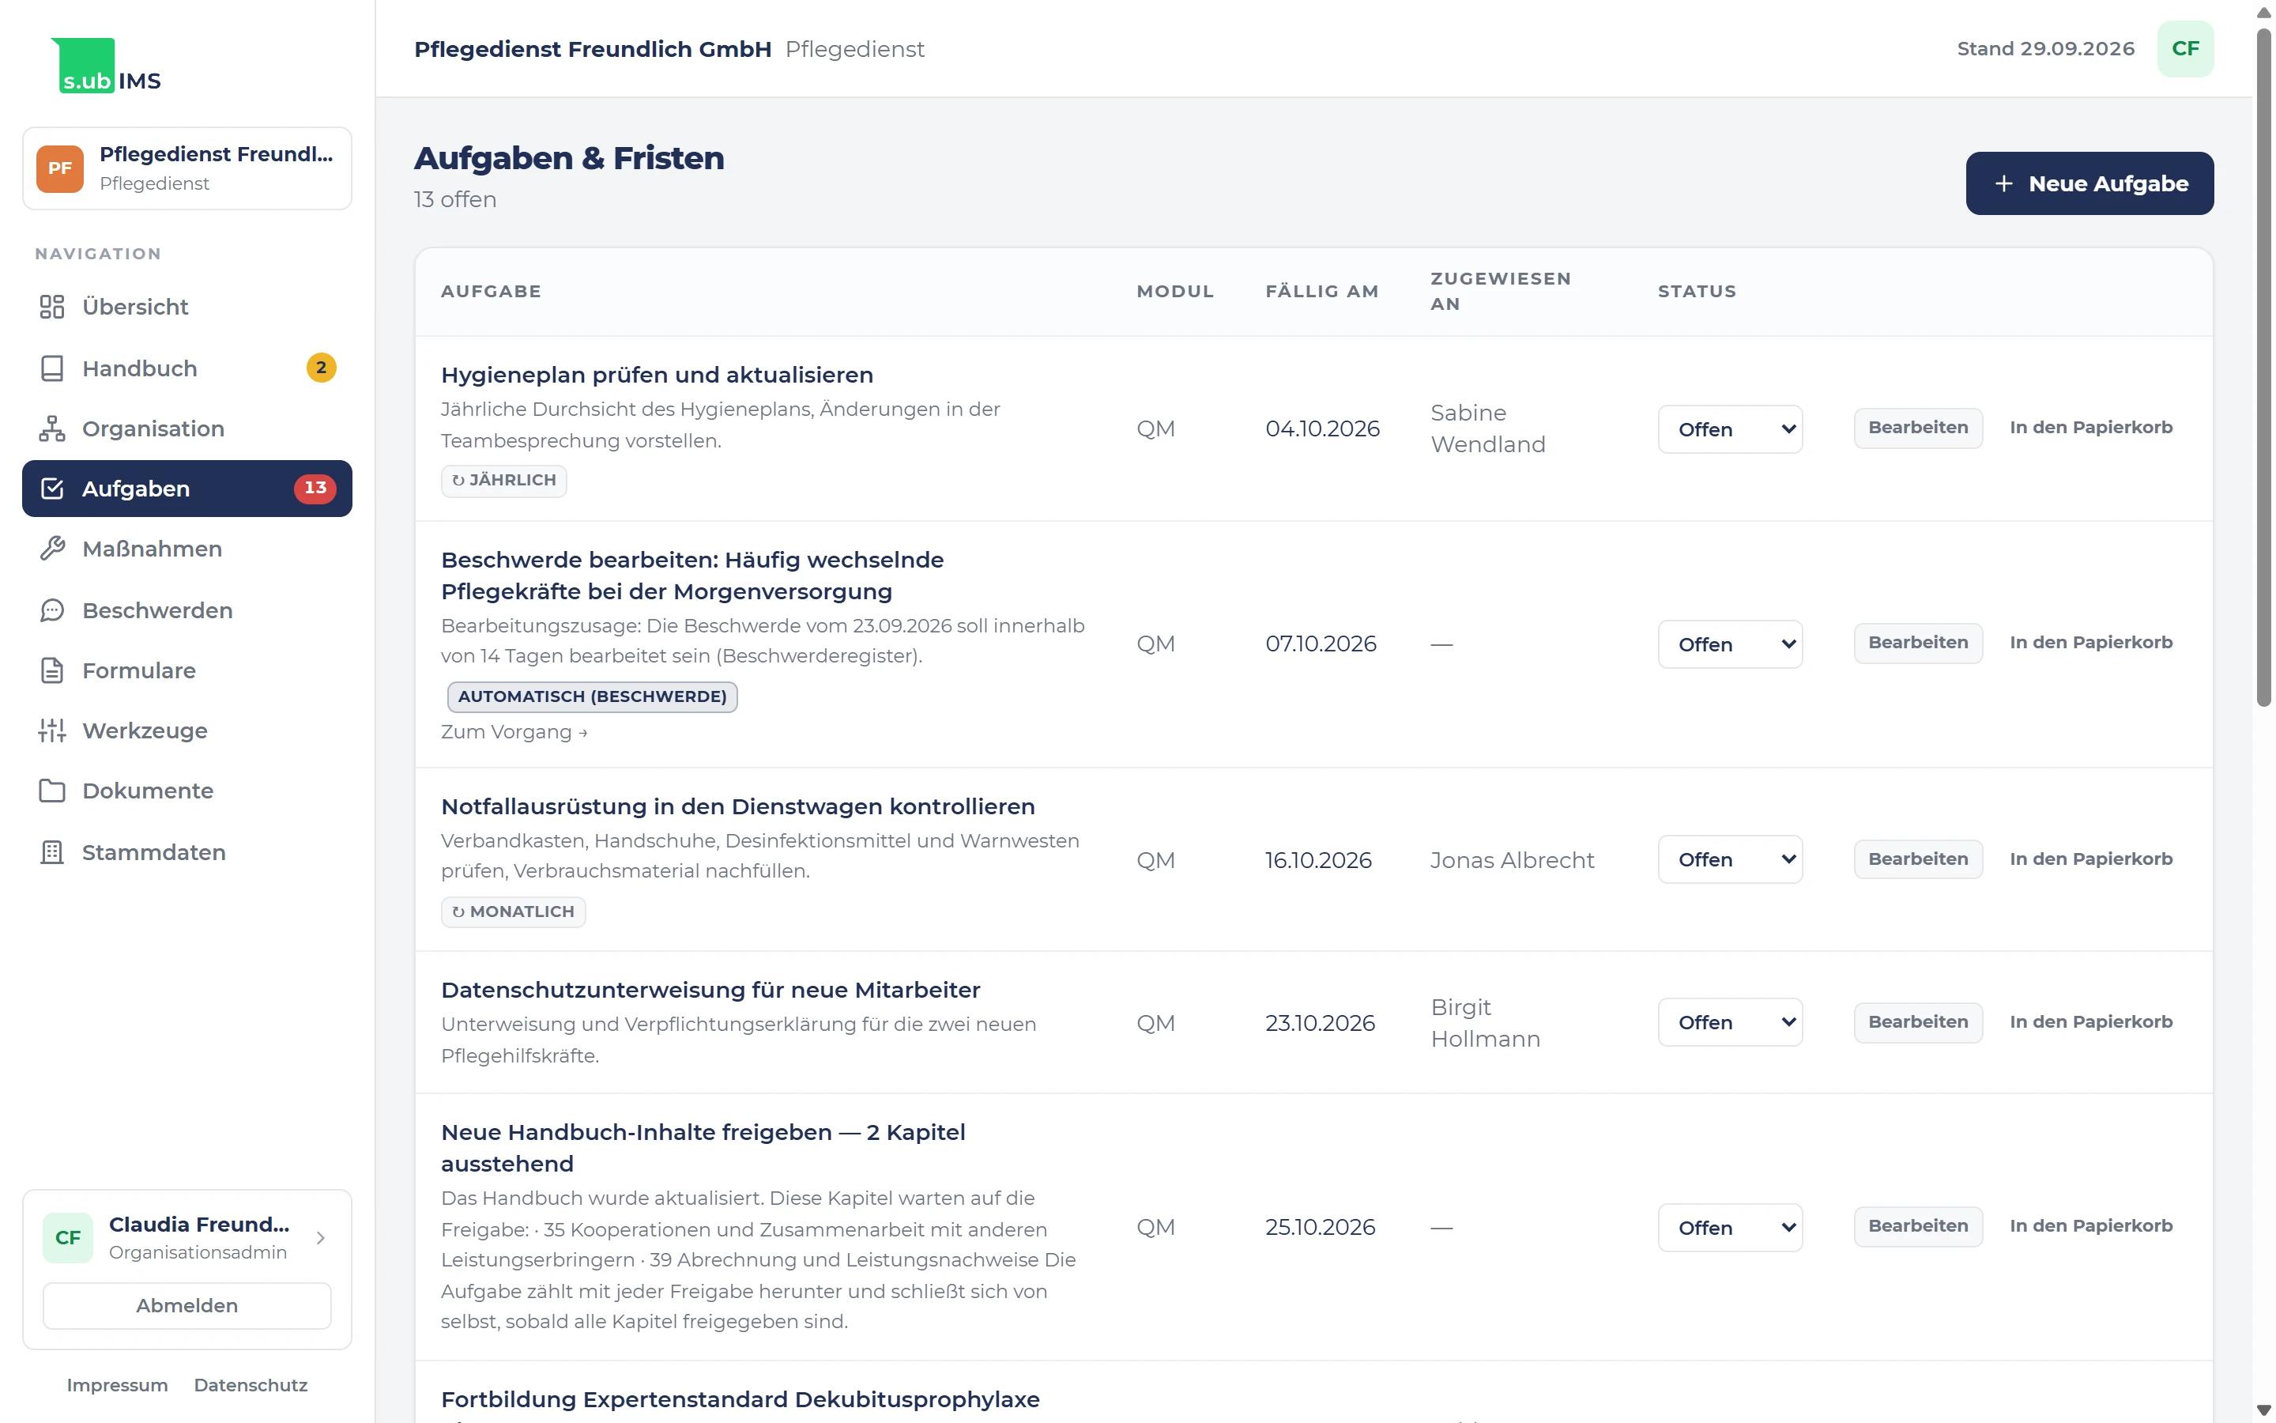
Task: Log out with Abmelden button
Action: coord(187,1305)
